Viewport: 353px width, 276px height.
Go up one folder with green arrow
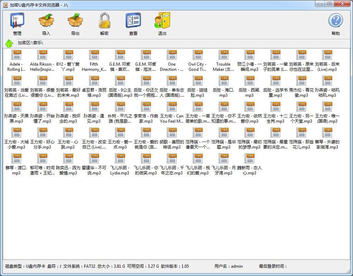click(x=9, y=43)
